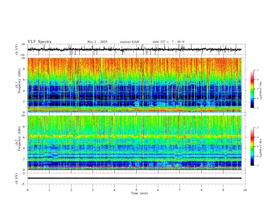
Task: Click the "-3" label on ch.2 color bar
Action: pyautogui.click(x=257, y=128)
